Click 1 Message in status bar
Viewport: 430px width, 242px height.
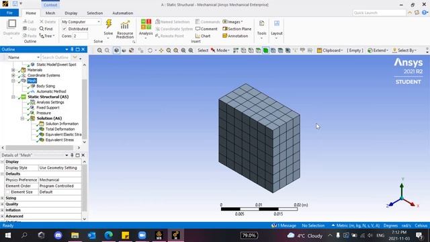[x=284, y=226]
